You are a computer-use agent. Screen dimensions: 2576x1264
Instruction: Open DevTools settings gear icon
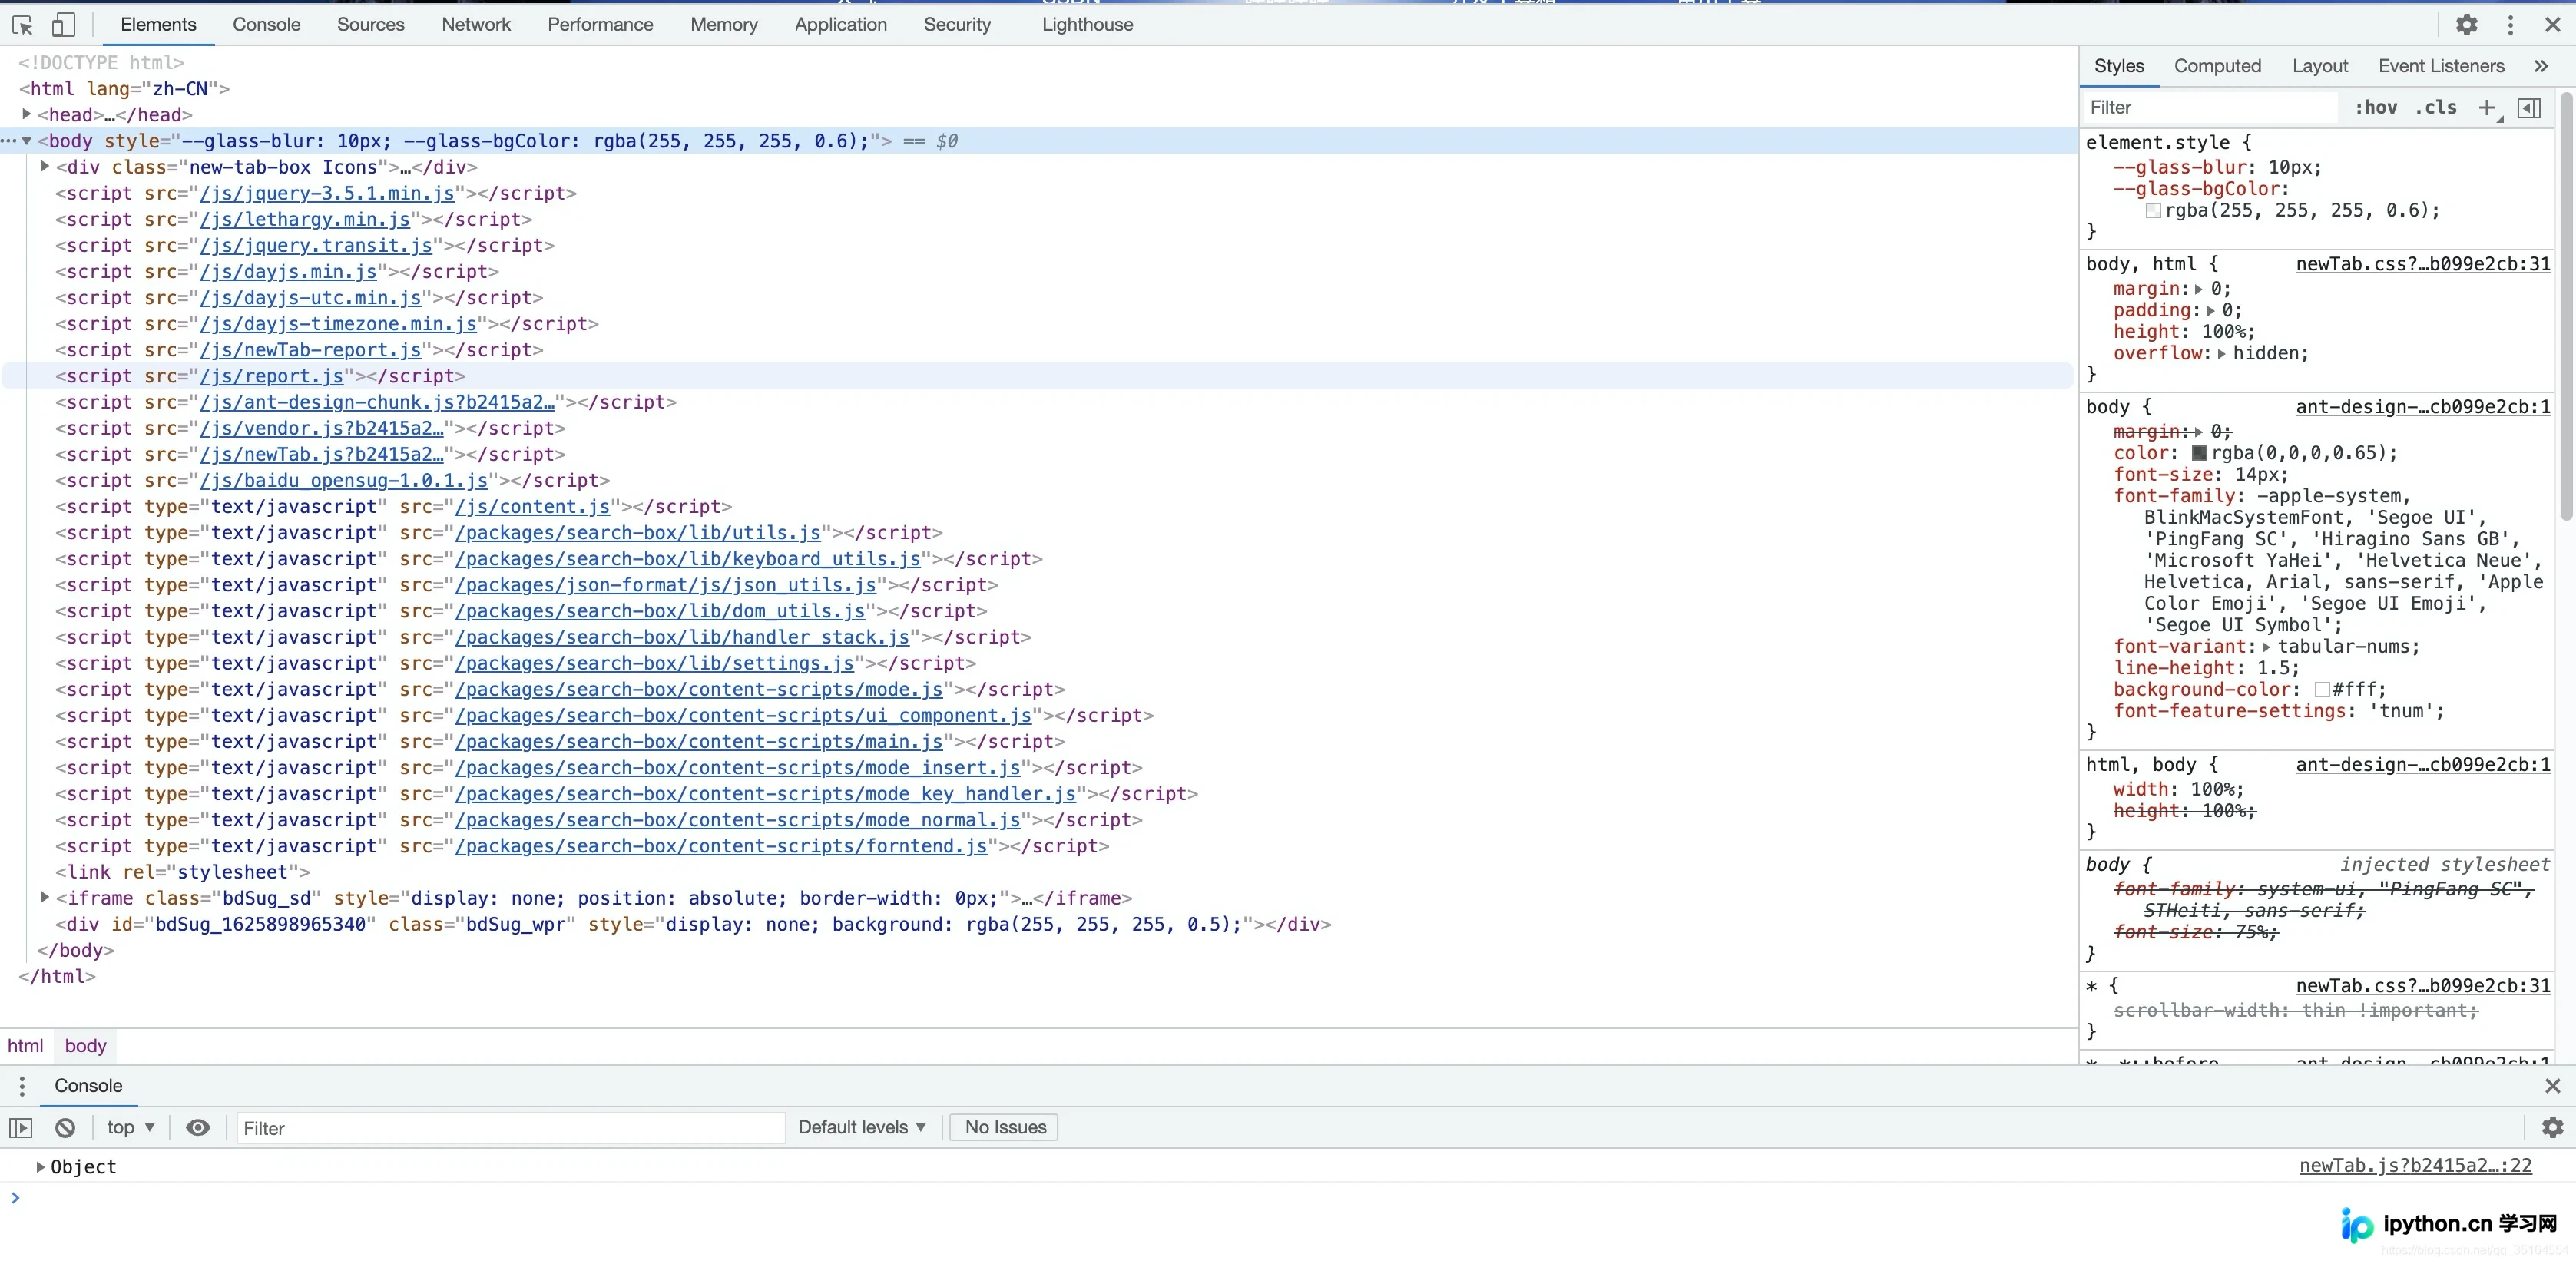pyautogui.click(x=2467, y=25)
